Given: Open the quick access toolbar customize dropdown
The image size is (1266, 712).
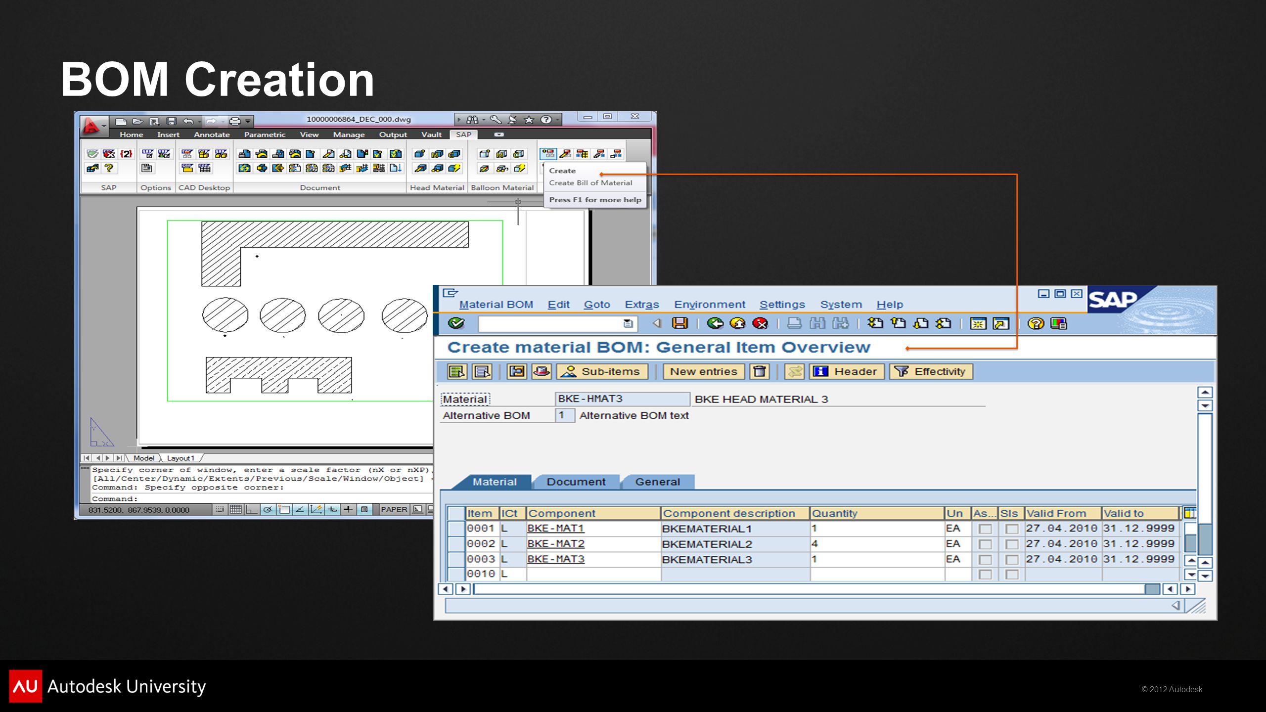Looking at the screenshot, I should 248,121.
